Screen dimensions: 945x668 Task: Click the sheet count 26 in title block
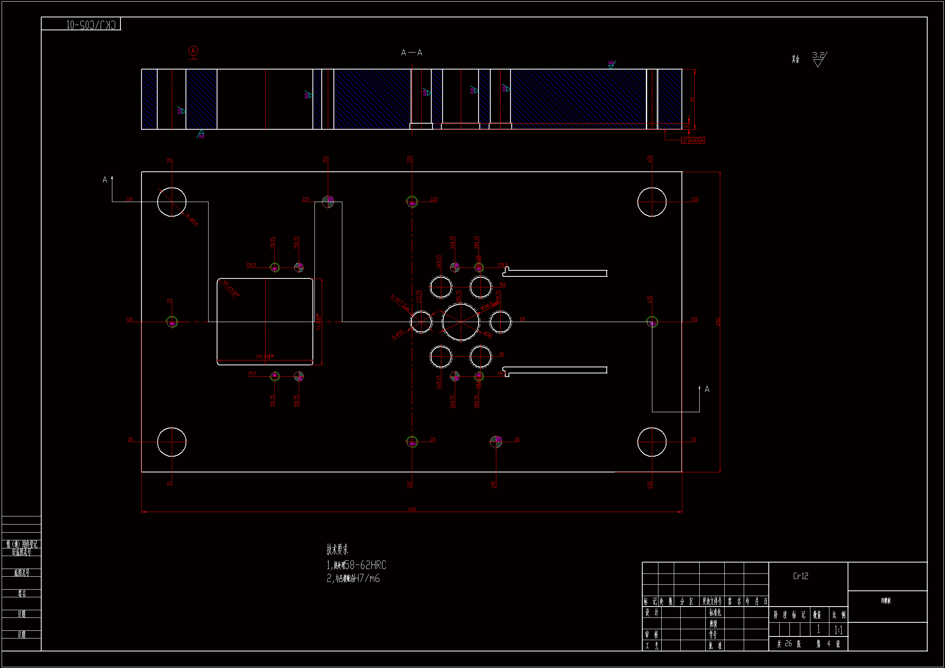tap(788, 643)
